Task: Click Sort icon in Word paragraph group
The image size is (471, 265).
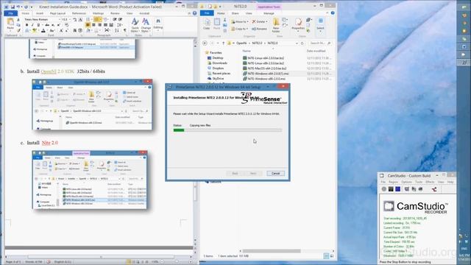Action: click(x=116, y=30)
